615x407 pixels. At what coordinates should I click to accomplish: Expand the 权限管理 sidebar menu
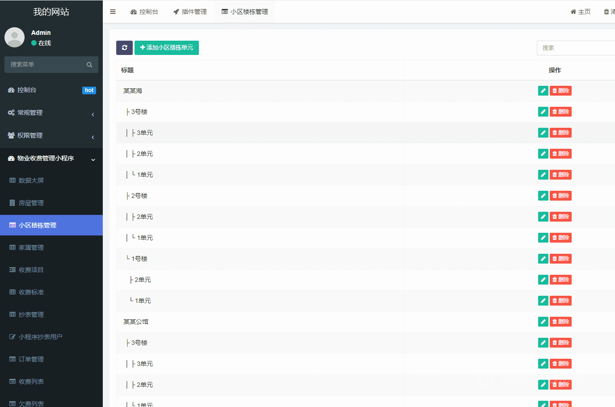point(51,136)
